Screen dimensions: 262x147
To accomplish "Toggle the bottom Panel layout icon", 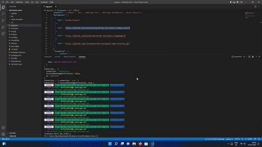I will pos(234,2).
